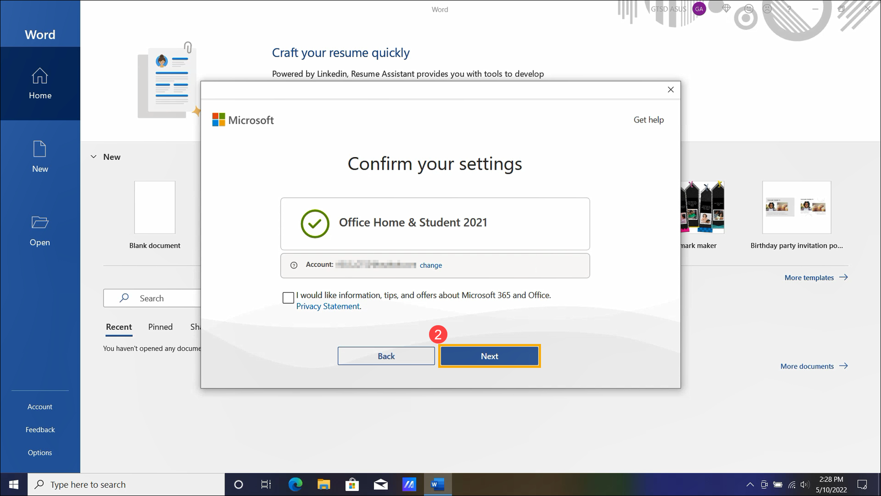Click More documents link
Viewport: 881px width, 496px height.
pyautogui.click(x=814, y=366)
